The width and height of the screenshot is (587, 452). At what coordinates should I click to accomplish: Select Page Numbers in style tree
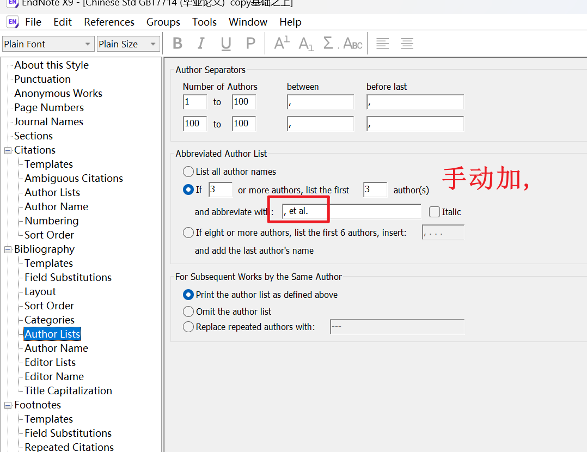[x=49, y=107]
